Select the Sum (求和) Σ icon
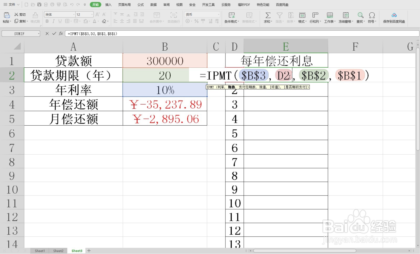 click(267, 15)
